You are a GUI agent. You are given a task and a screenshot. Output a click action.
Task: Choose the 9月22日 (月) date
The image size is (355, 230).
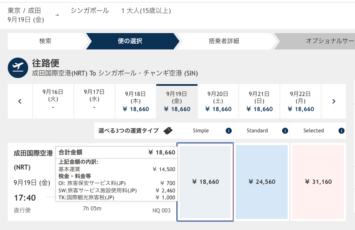(x=301, y=101)
